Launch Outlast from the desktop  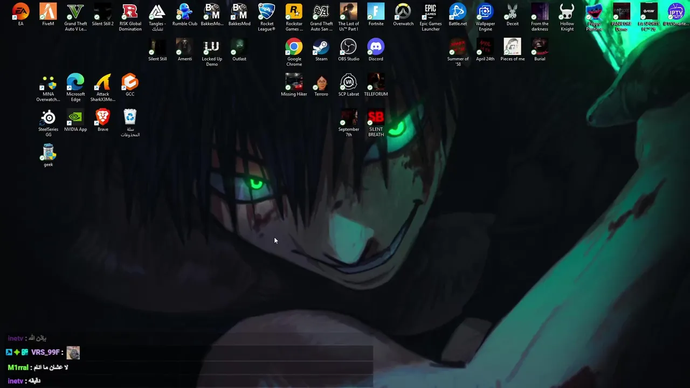tap(239, 47)
